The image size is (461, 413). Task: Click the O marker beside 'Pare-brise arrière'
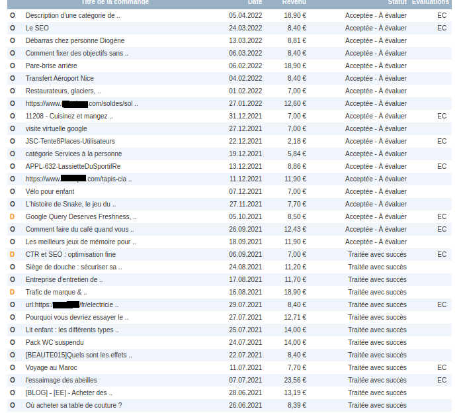13,66
